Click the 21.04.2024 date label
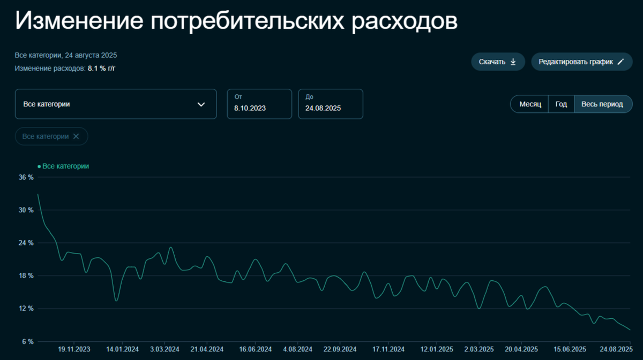 click(207, 349)
